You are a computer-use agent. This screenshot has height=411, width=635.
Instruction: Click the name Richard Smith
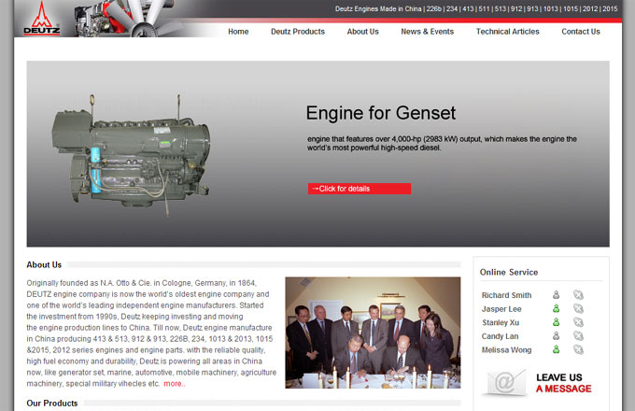[507, 295]
